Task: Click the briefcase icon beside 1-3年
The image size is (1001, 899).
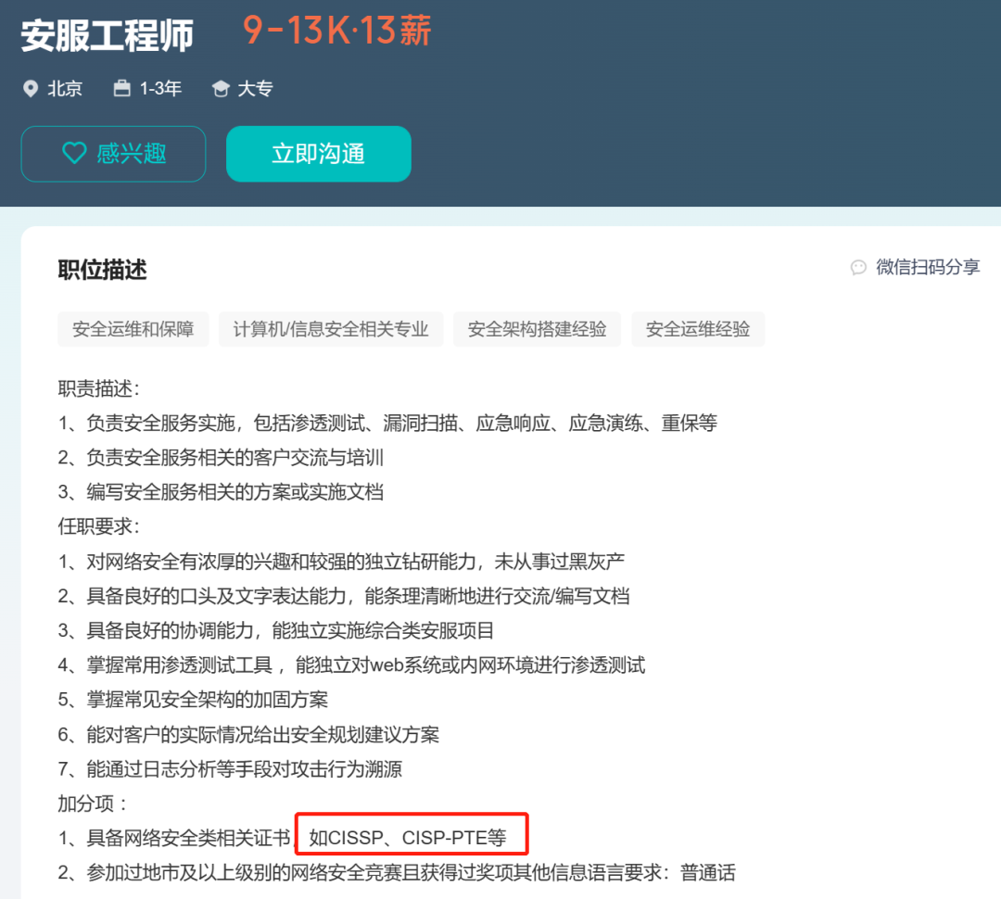Action: point(121,89)
